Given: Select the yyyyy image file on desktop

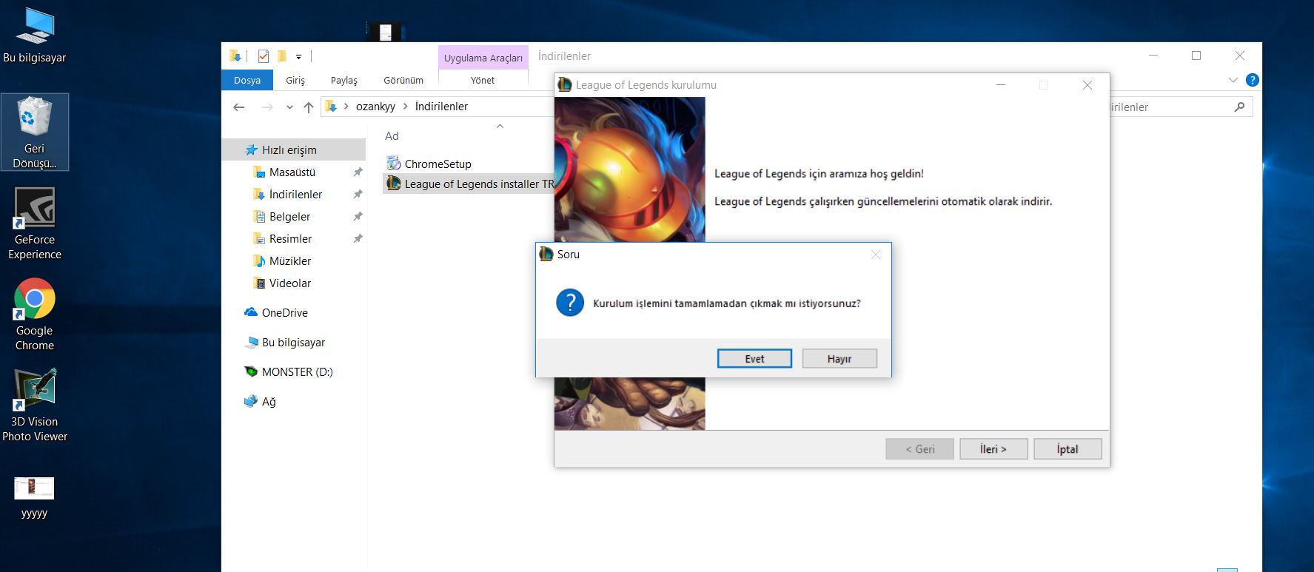Looking at the screenshot, I should (35, 498).
